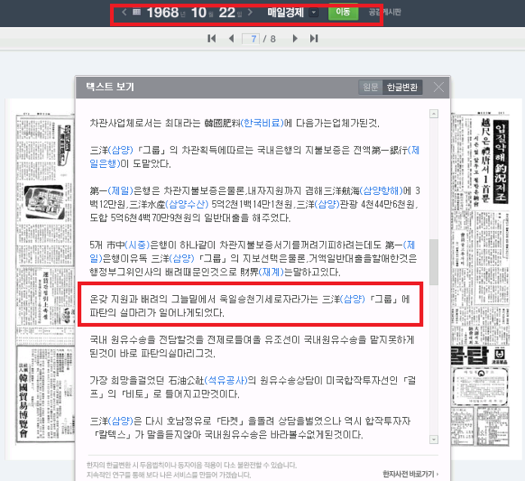Go to previous page arrow

pos(231,39)
